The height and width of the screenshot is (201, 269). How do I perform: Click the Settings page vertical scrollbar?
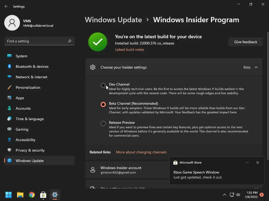tap(268, 96)
